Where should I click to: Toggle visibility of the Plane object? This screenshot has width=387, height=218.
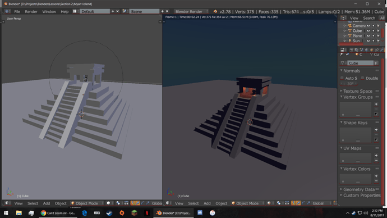(x=368, y=36)
